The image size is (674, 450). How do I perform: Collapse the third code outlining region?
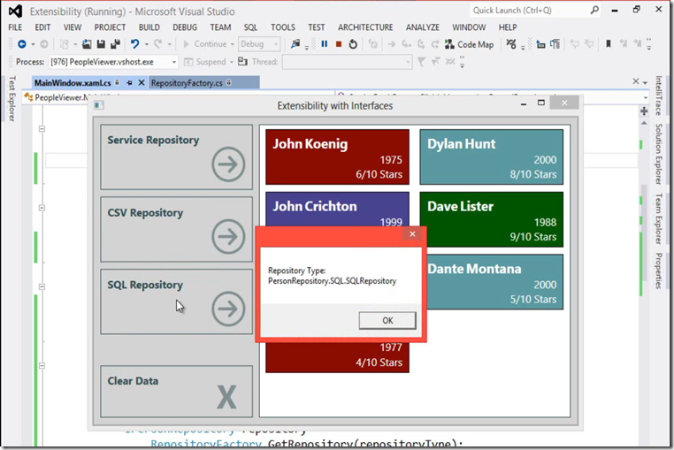pos(42,286)
